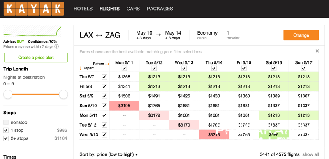Click the right trip length slider handle

pos(63,94)
